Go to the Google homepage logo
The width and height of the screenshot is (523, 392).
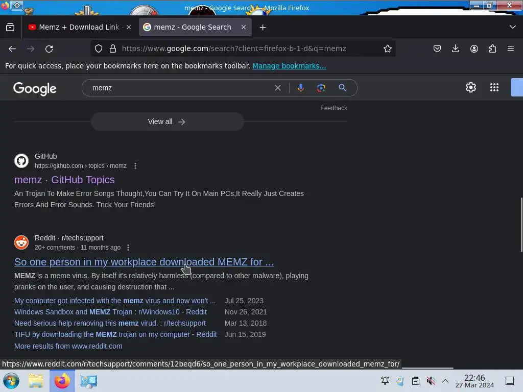(x=35, y=88)
